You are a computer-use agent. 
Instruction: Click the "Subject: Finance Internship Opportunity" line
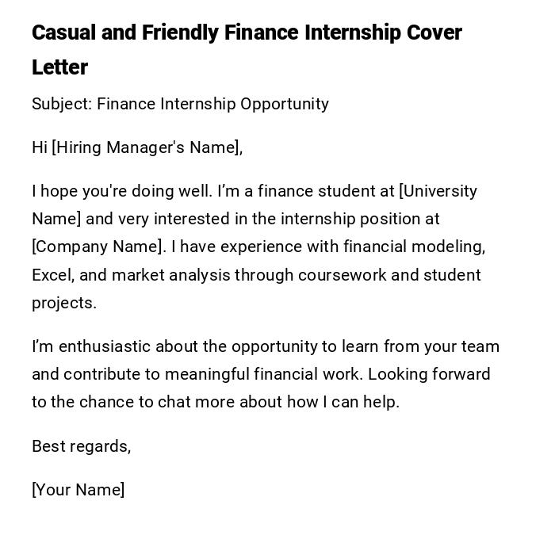tap(180, 104)
